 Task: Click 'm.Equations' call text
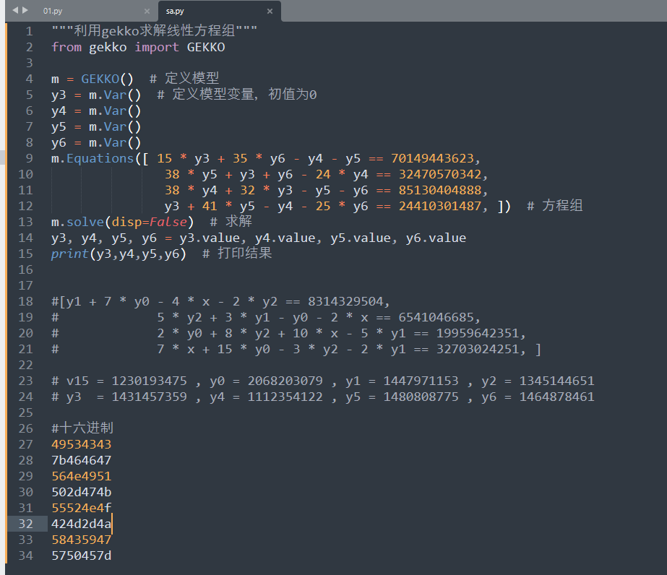(x=92, y=158)
